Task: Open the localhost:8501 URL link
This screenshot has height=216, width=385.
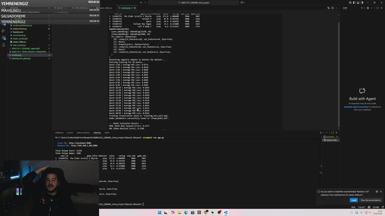Action: point(80,143)
